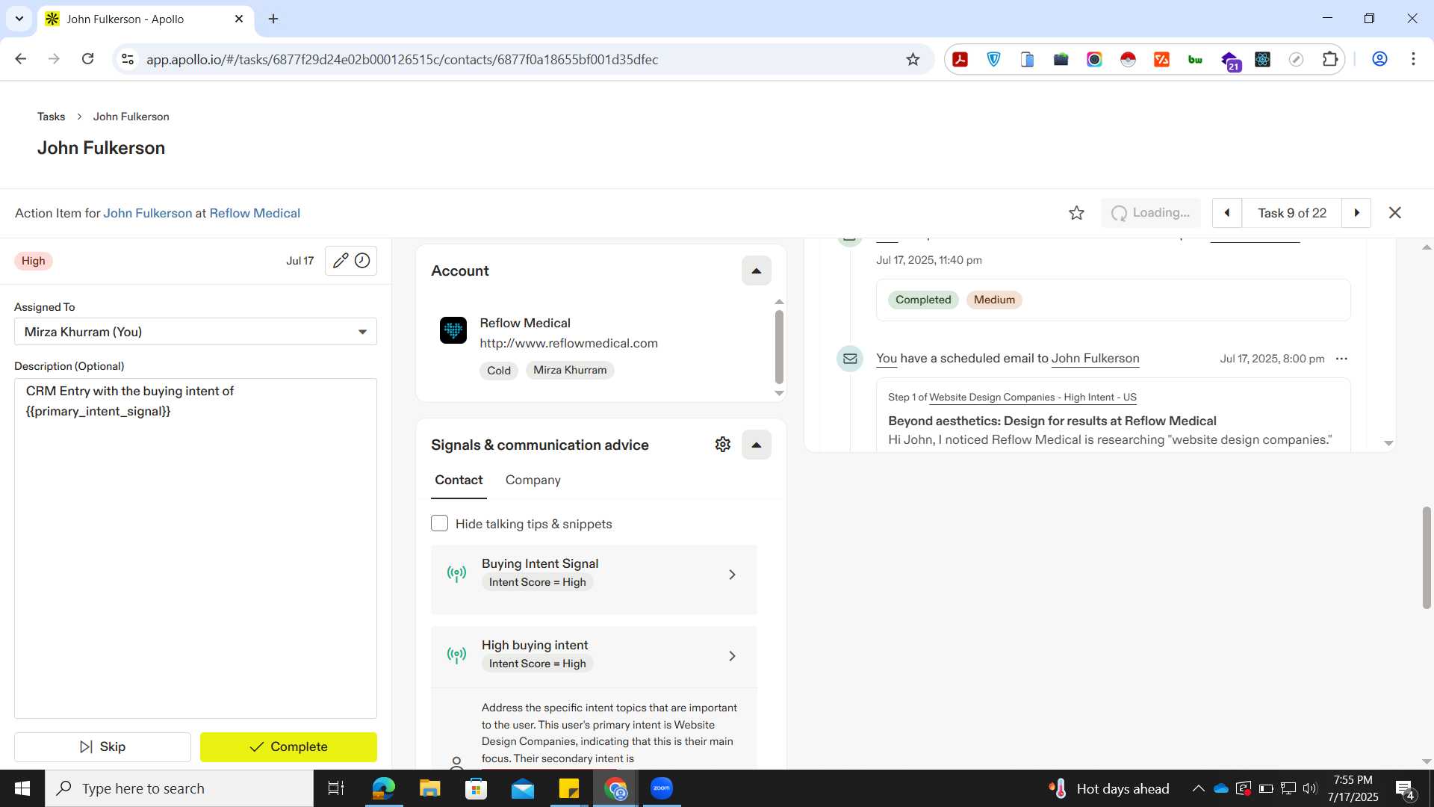The height and width of the screenshot is (807, 1434).
Task: Open John Fulkerson link in Action Item header
Action: pyautogui.click(x=147, y=213)
